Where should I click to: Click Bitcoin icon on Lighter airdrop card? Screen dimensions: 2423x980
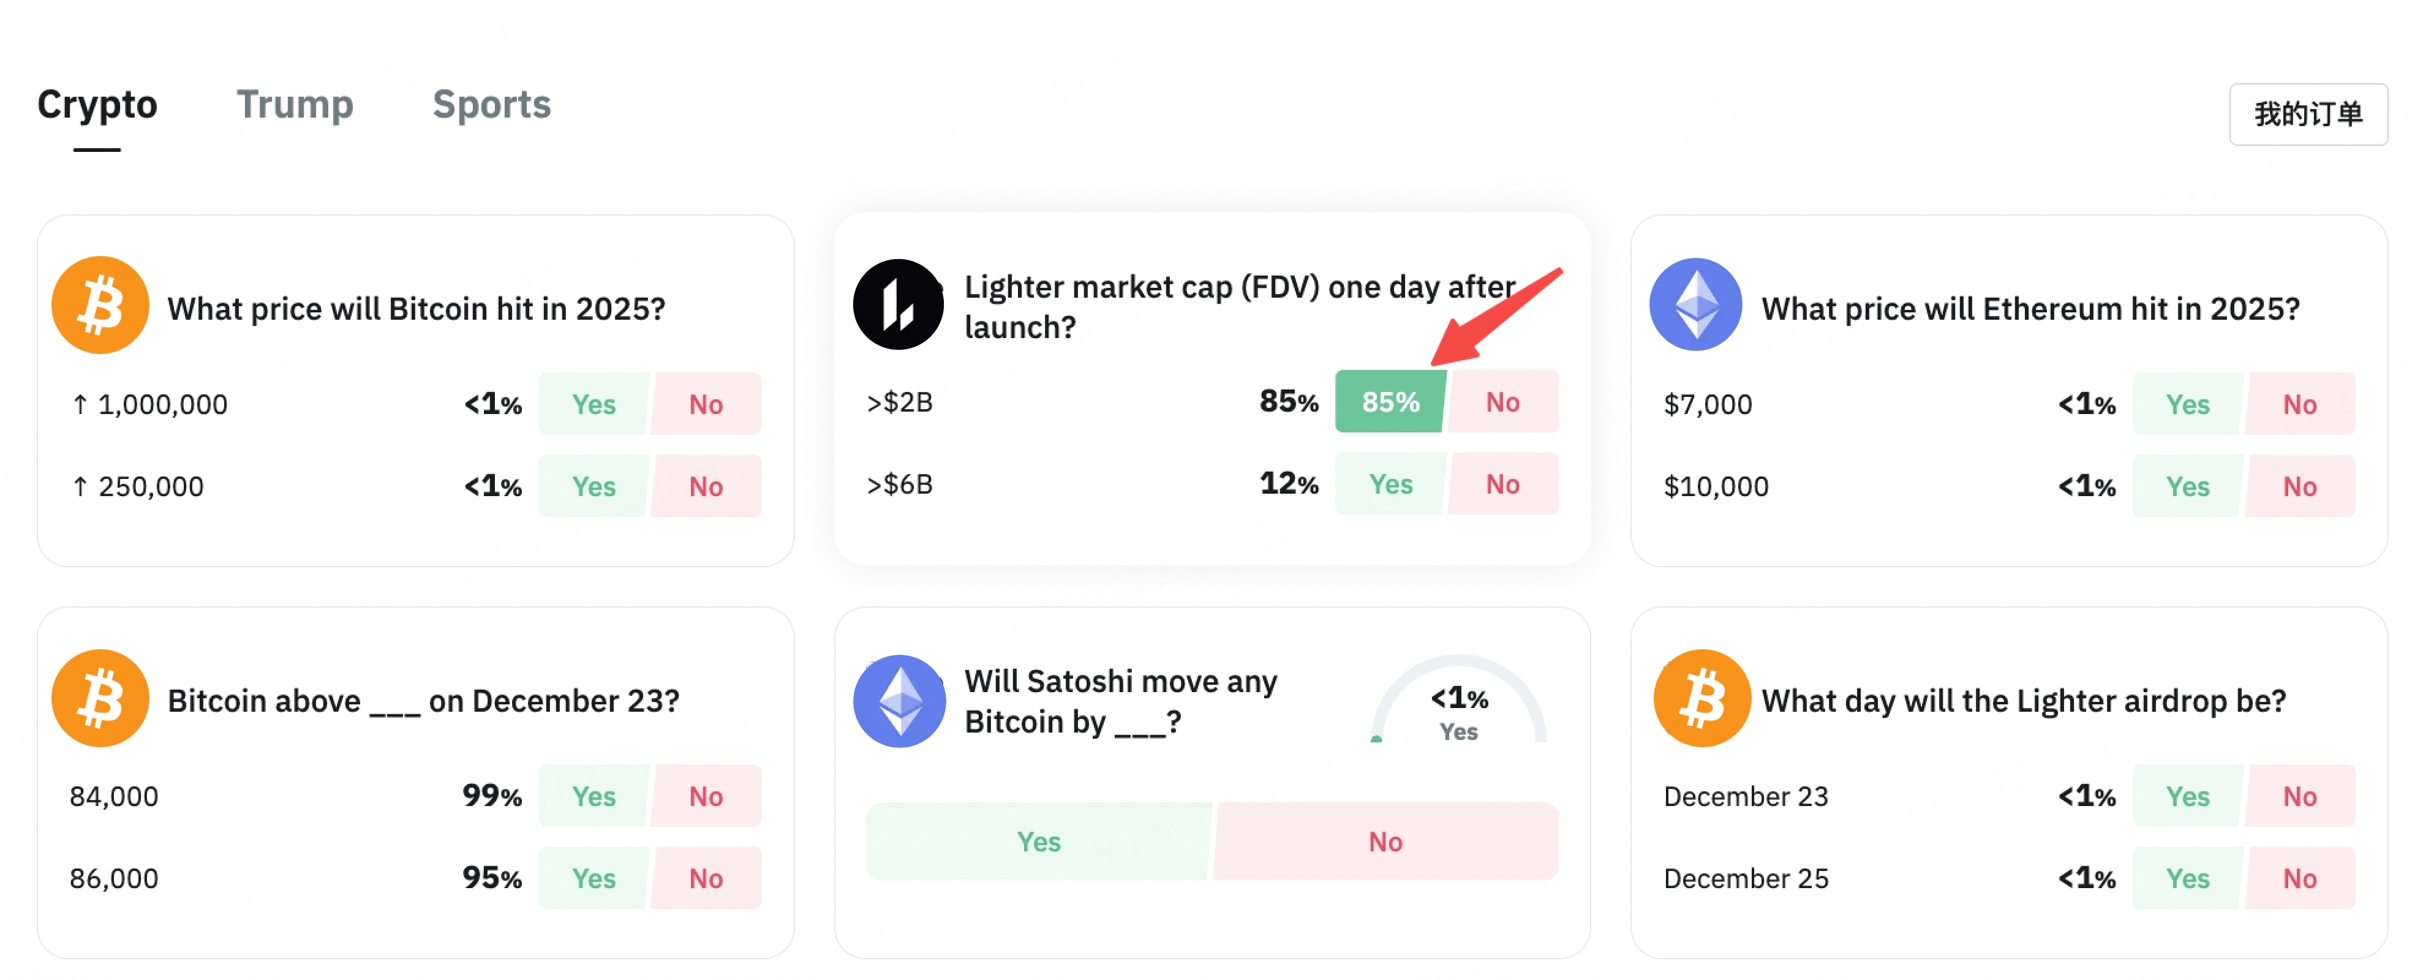[1701, 698]
